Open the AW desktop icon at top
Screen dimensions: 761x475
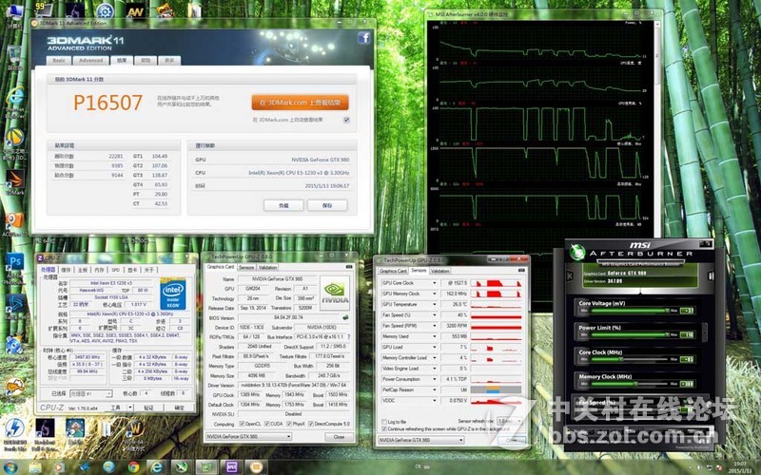[135, 10]
